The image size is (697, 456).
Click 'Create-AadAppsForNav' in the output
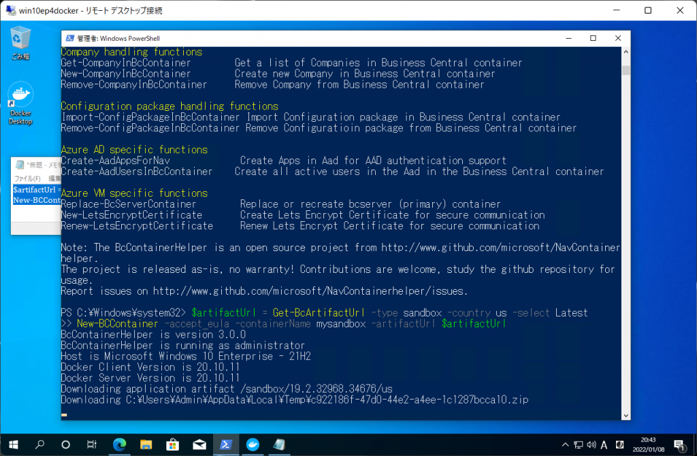[115, 161]
